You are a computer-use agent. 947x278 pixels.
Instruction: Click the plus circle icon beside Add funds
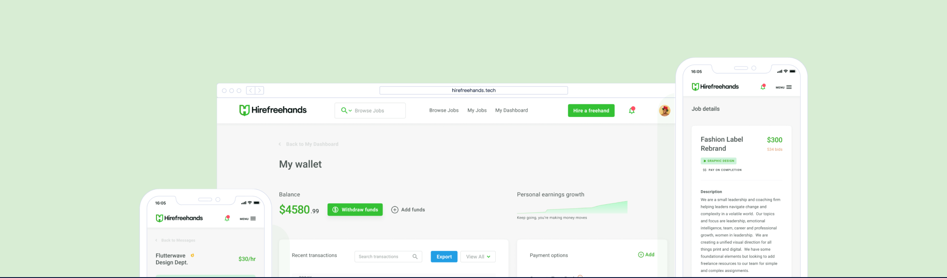(x=395, y=210)
